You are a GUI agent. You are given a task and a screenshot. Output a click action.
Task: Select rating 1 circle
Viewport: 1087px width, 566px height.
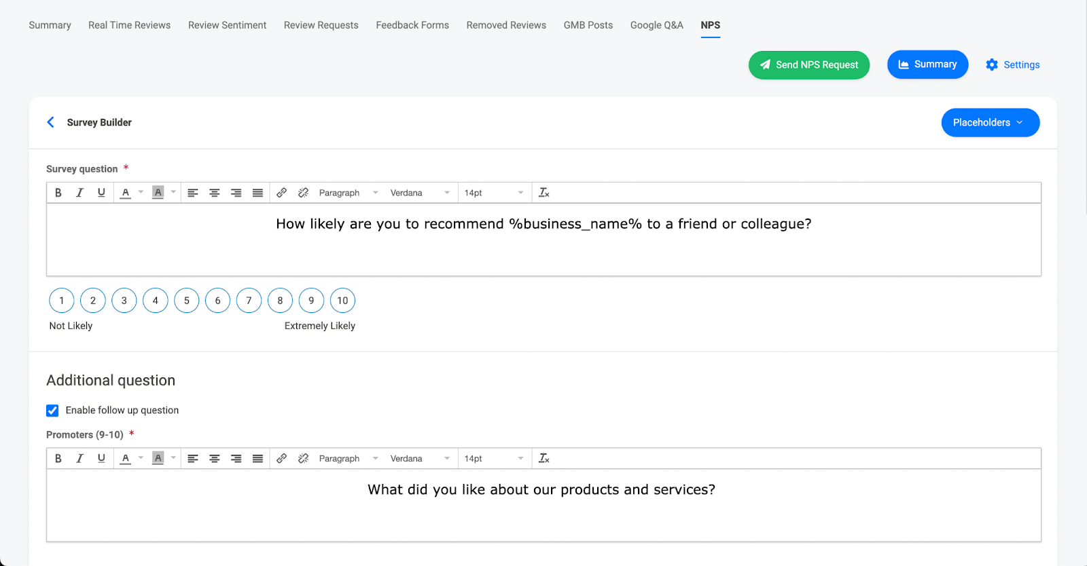pos(62,301)
